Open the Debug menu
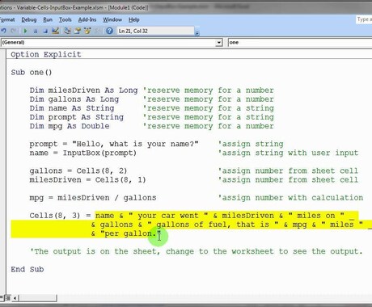Screen dimensions: 372x307 tap(29, 19)
